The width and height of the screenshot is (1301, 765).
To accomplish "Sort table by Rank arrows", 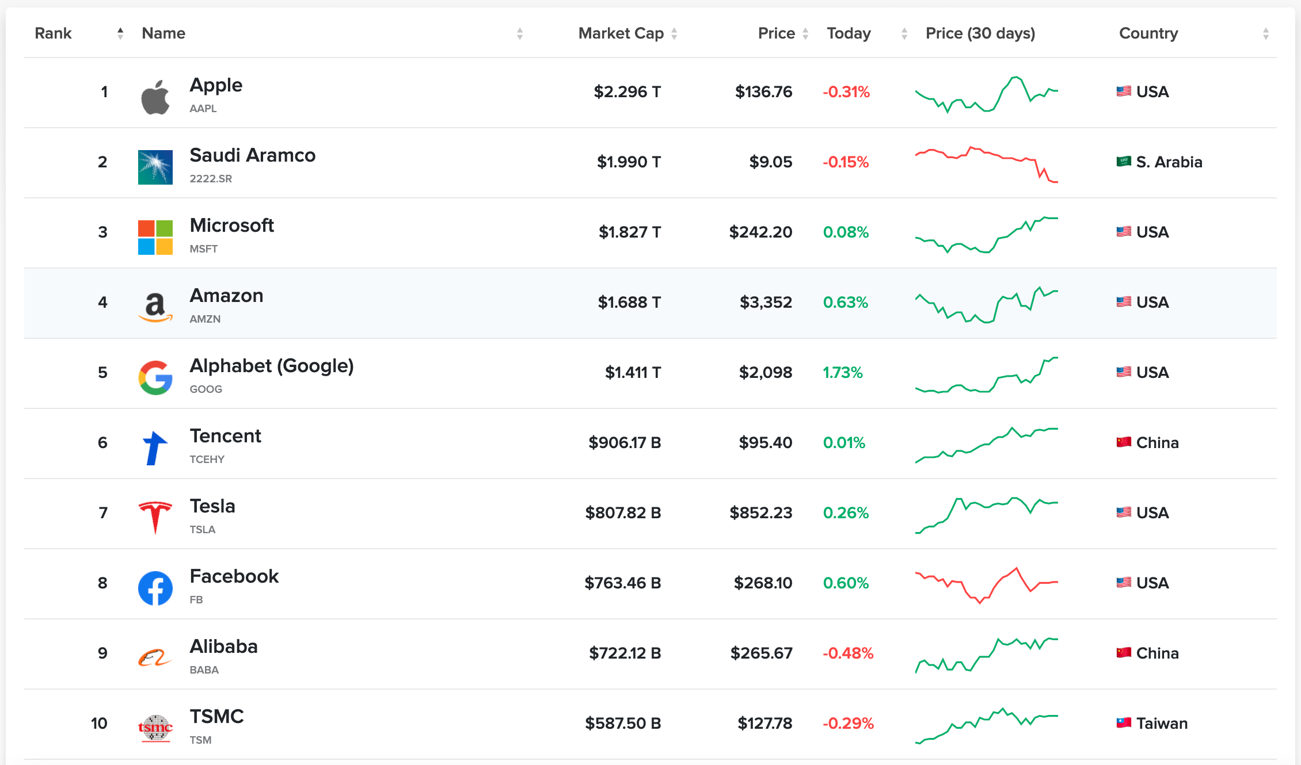I will (120, 33).
